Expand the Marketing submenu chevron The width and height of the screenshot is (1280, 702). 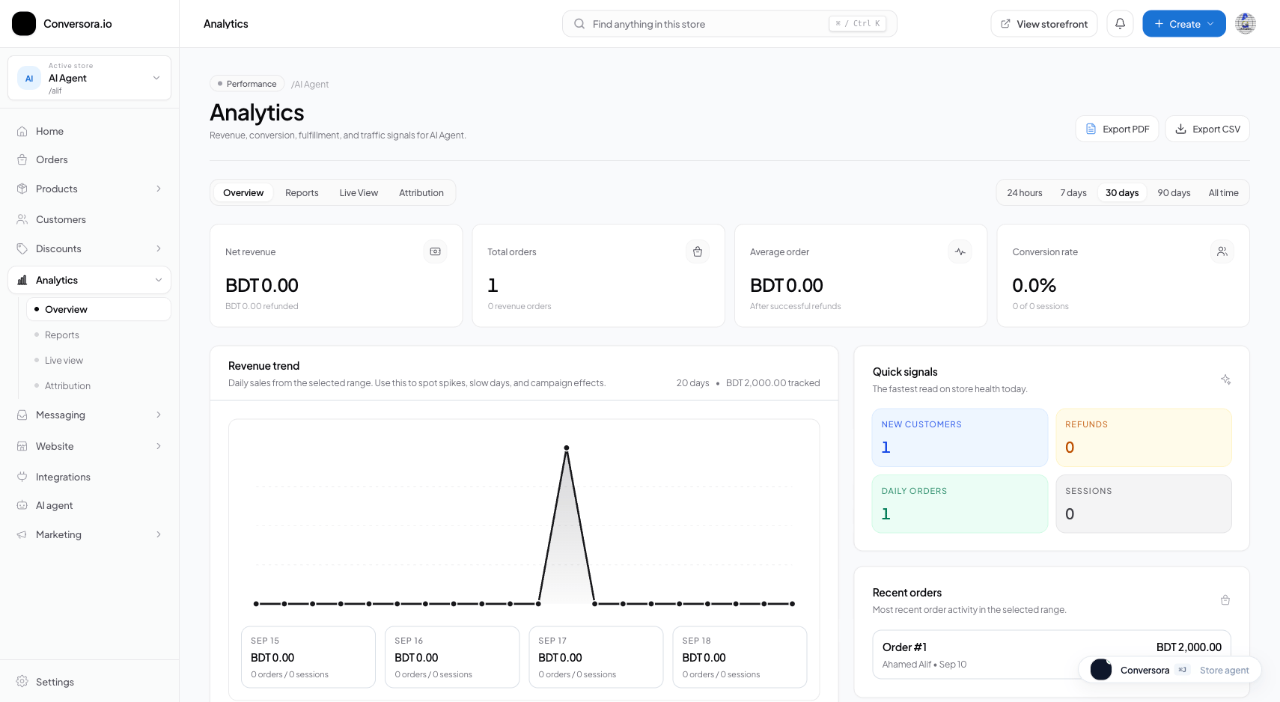(x=159, y=534)
